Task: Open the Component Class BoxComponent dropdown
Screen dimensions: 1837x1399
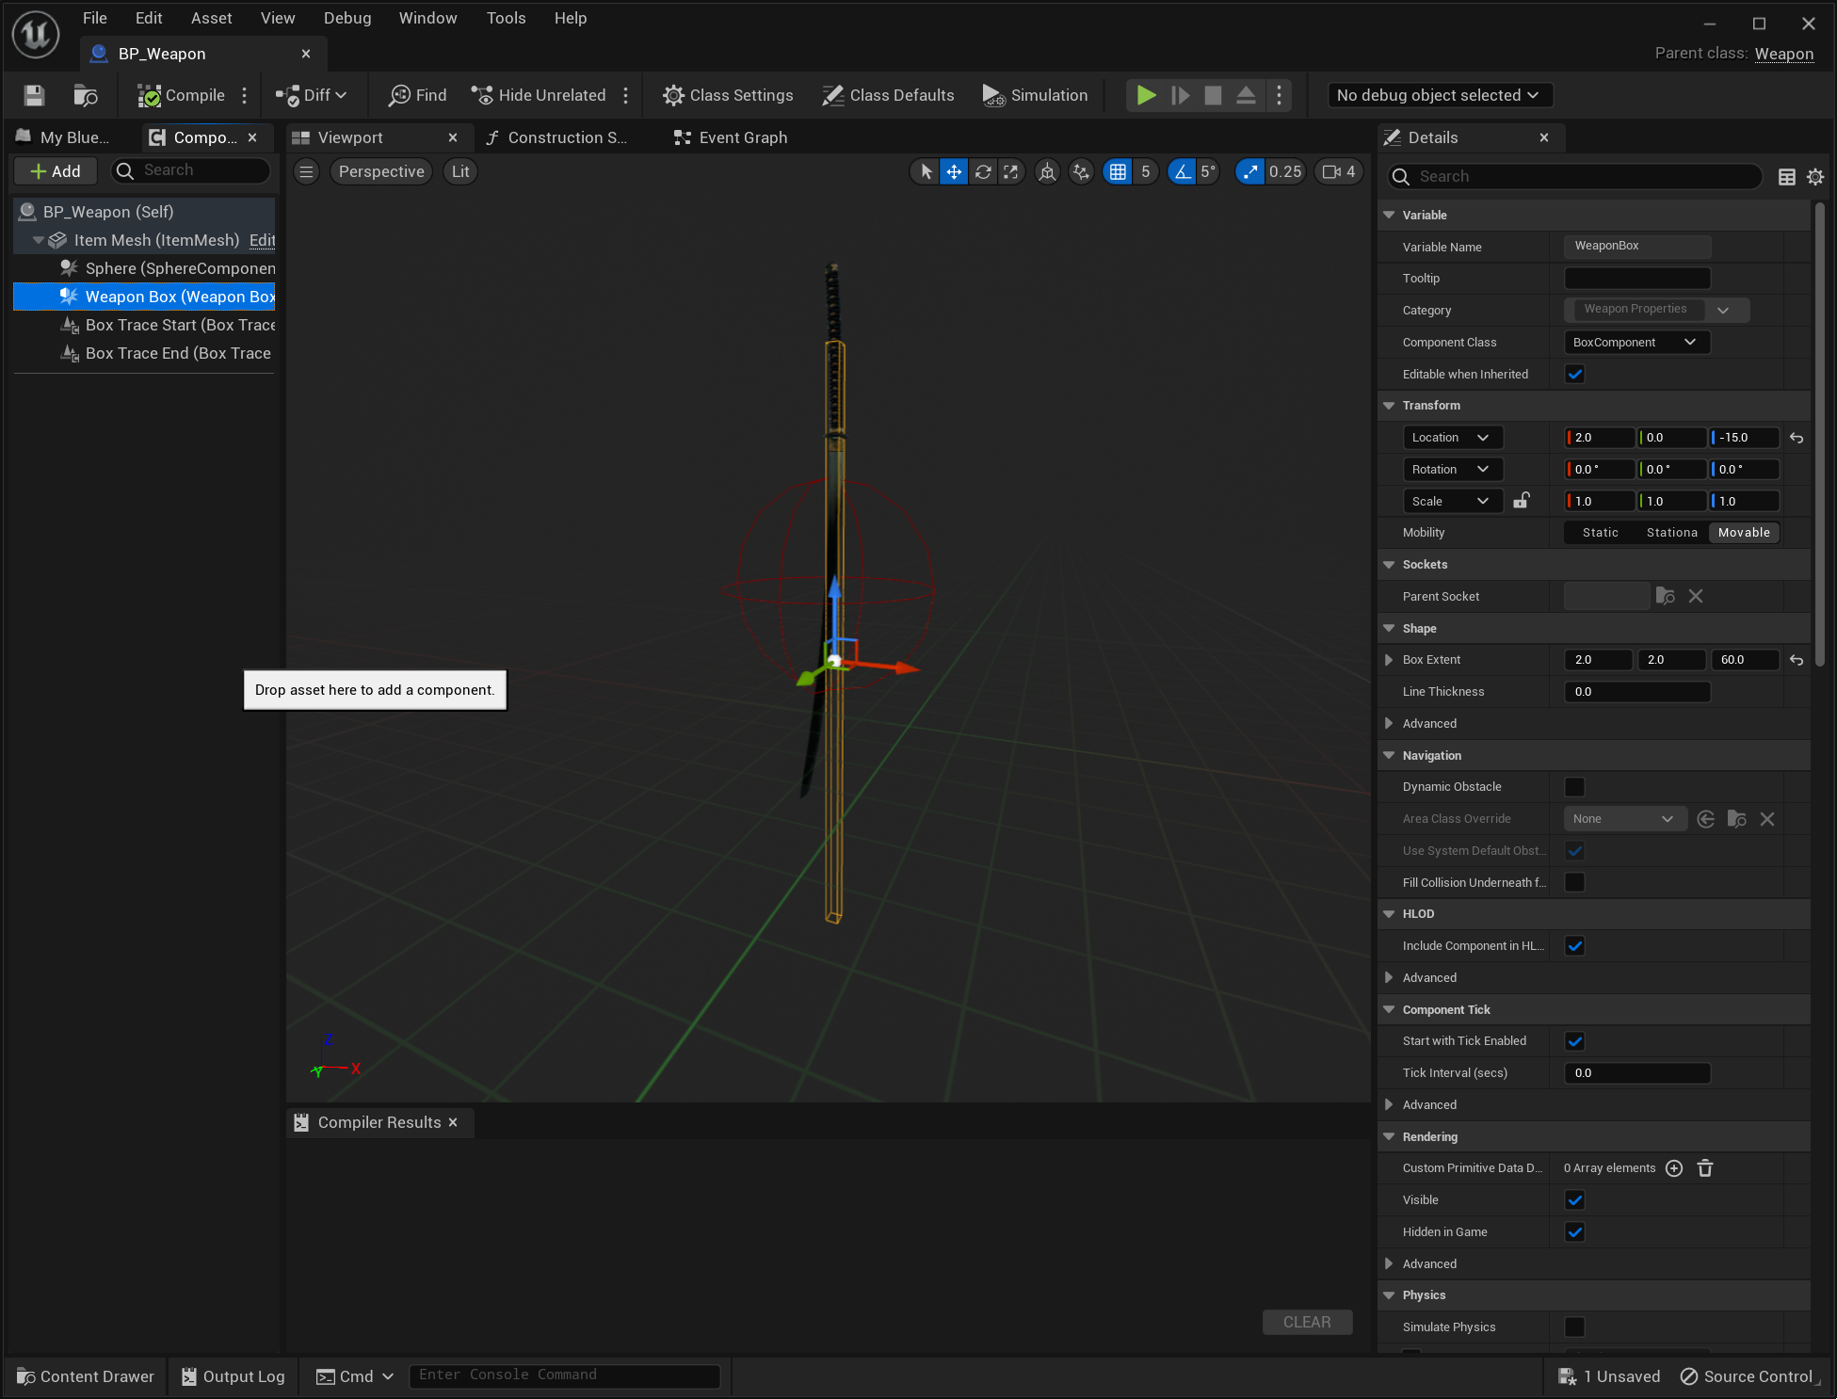Action: click(x=1636, y=343)
